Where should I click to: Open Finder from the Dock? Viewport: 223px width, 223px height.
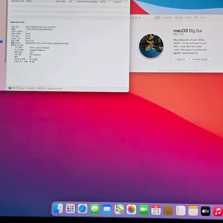tap(58, 209)
